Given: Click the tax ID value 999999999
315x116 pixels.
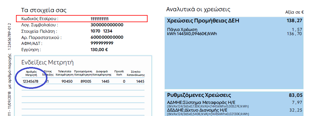Looking at the screenshot, I should [102, 43].
